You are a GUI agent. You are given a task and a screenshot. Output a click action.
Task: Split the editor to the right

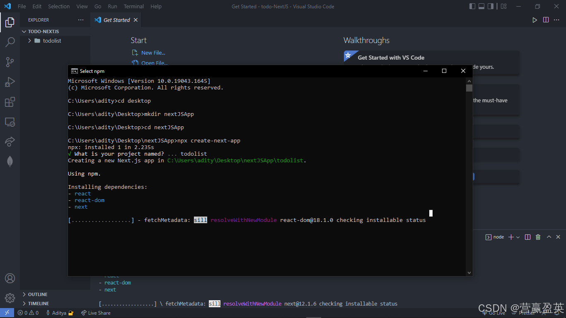(x=546, y=20)
